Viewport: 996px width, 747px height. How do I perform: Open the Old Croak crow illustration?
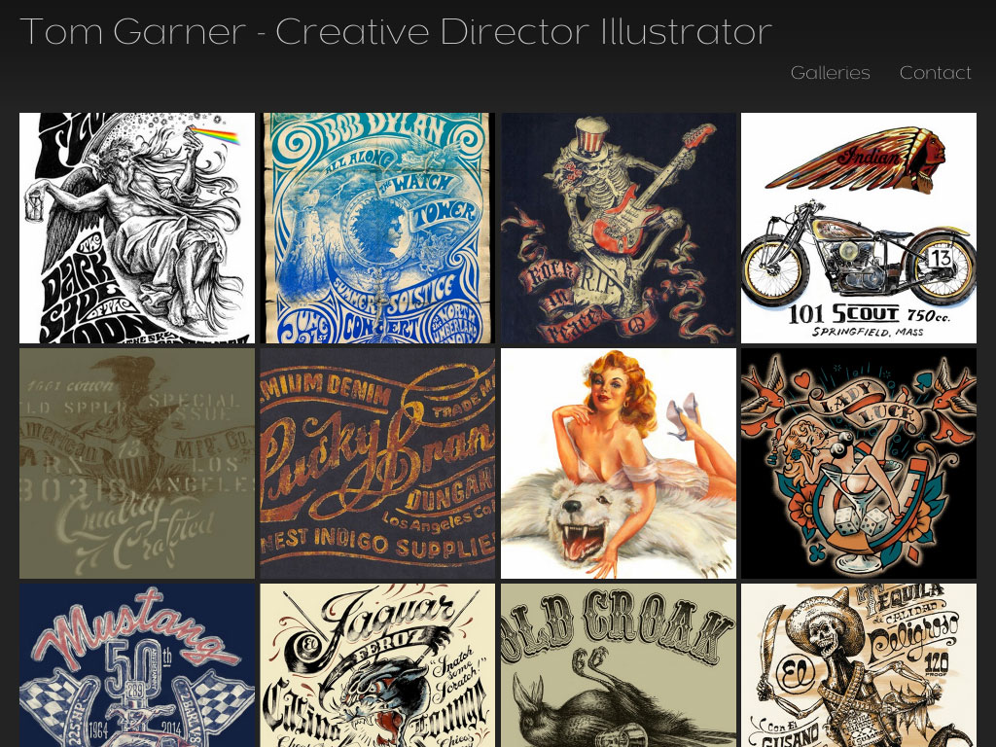[619, 665]
